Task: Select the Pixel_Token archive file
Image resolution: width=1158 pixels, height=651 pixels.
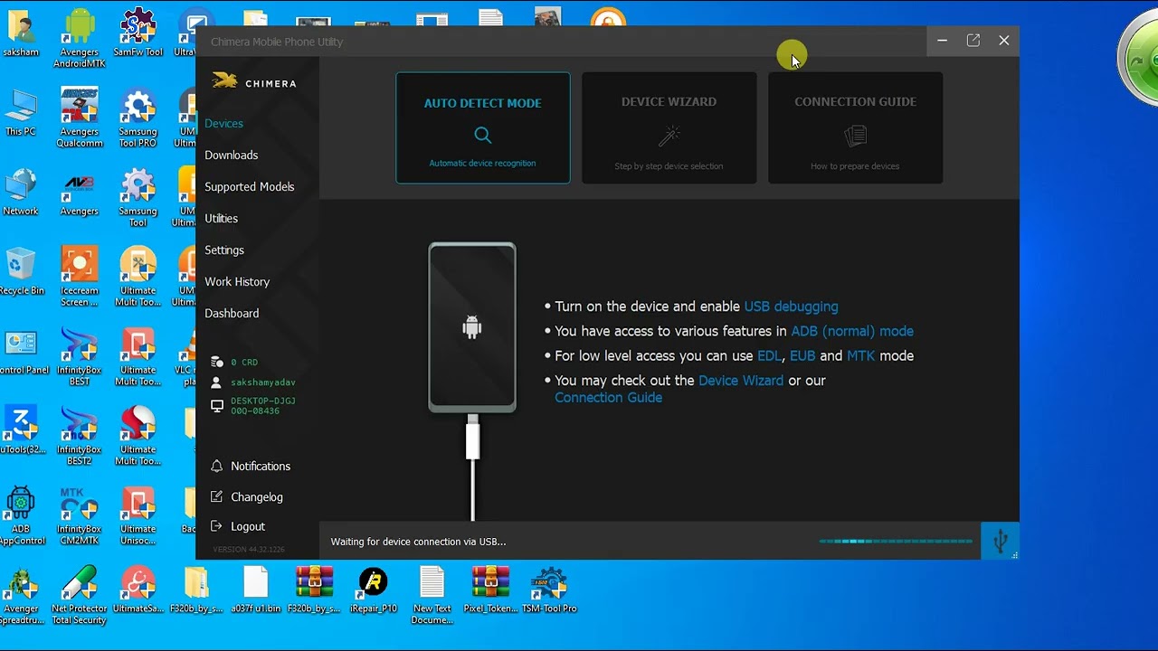Action: (490, 590)
